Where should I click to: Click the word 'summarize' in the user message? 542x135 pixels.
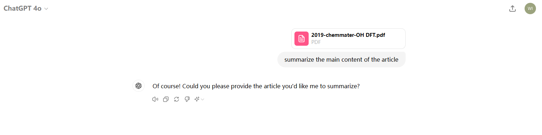[299, 60]
